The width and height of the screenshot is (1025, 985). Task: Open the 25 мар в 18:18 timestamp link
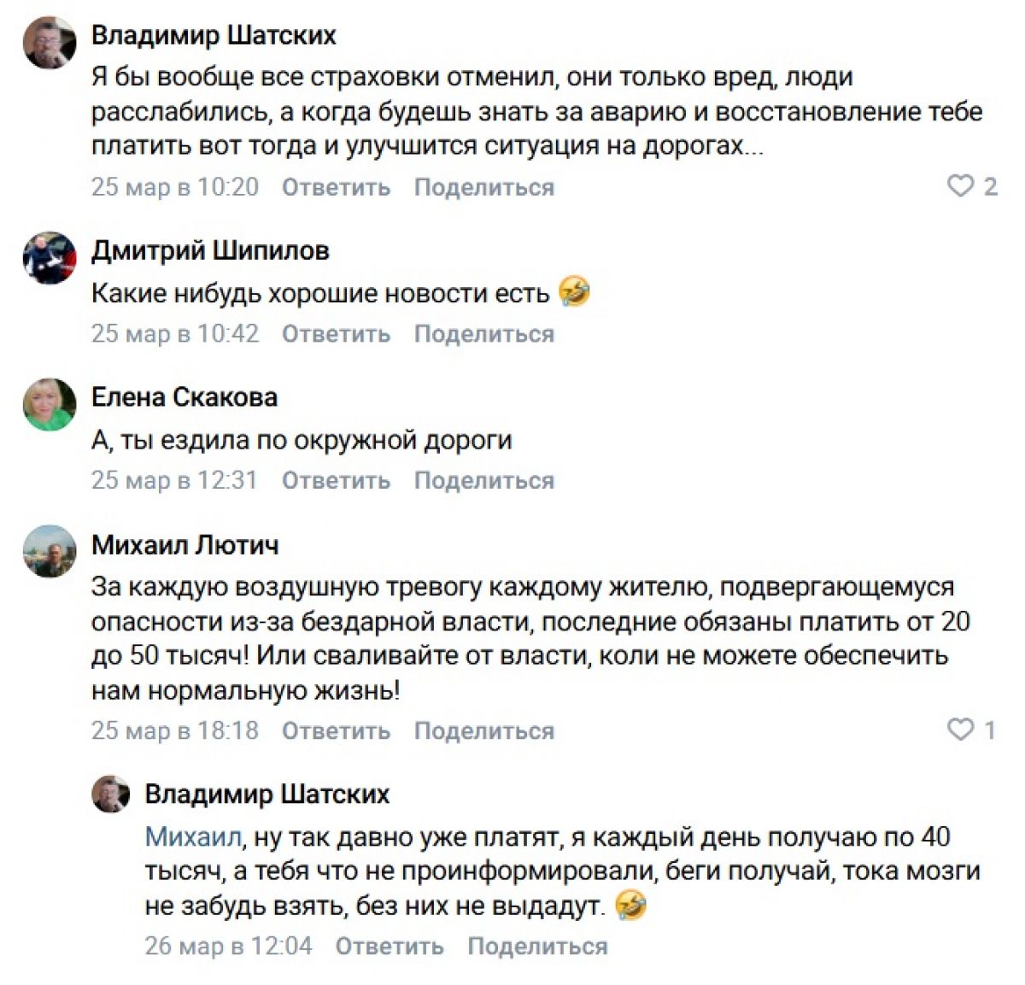175,731
